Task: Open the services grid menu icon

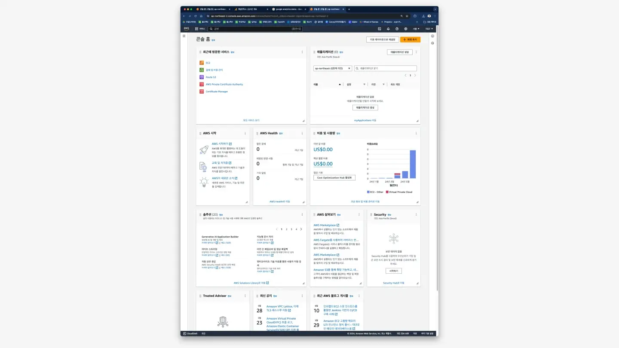Action: [x=196, y=29]
